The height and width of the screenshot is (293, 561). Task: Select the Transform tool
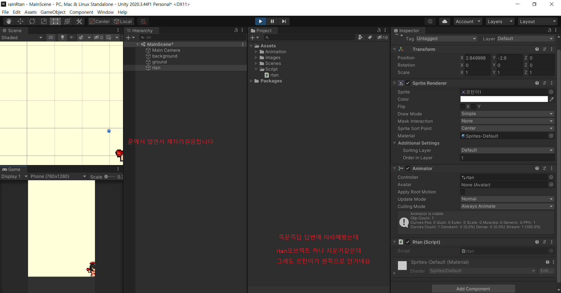point(67,21)
